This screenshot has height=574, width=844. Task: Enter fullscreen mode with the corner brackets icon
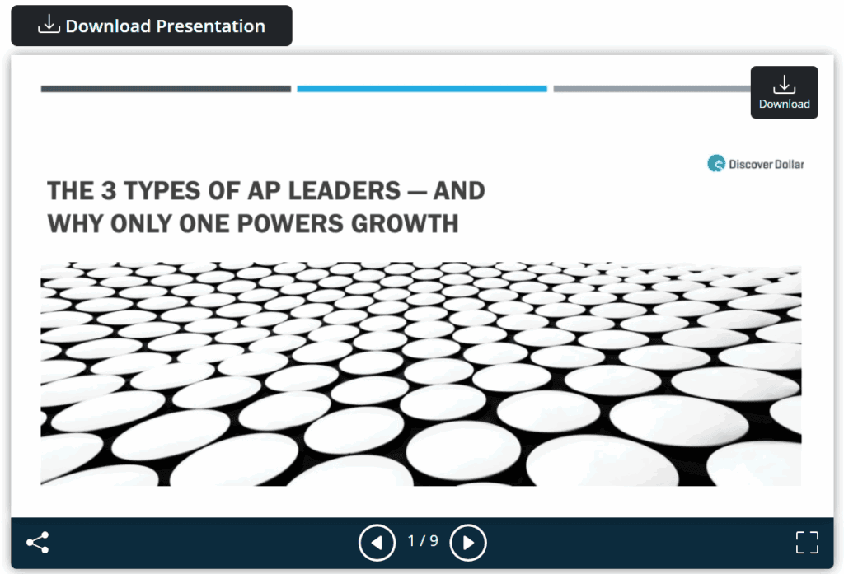click(x=807, y=543)
